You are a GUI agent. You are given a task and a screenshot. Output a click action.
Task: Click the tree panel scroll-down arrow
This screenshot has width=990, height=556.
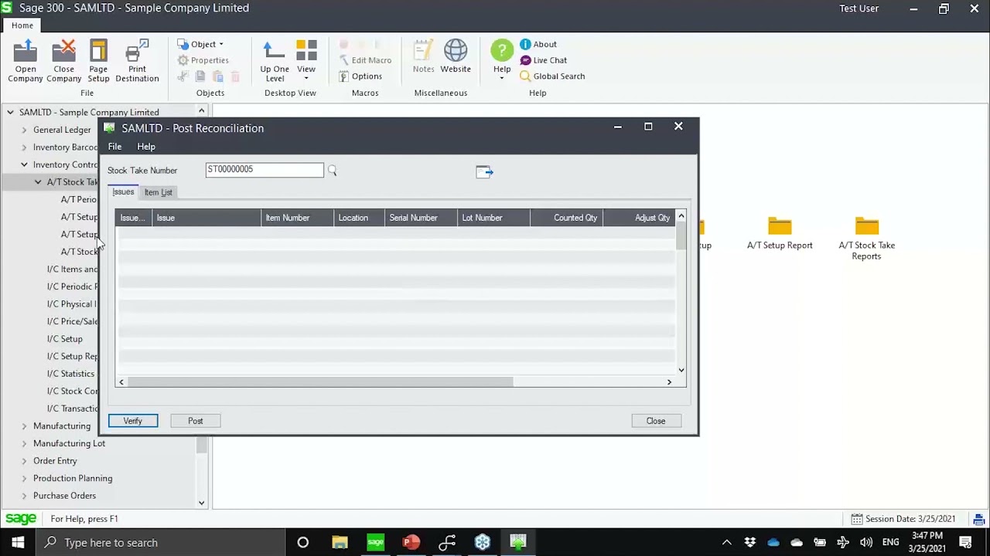point(202,503)
